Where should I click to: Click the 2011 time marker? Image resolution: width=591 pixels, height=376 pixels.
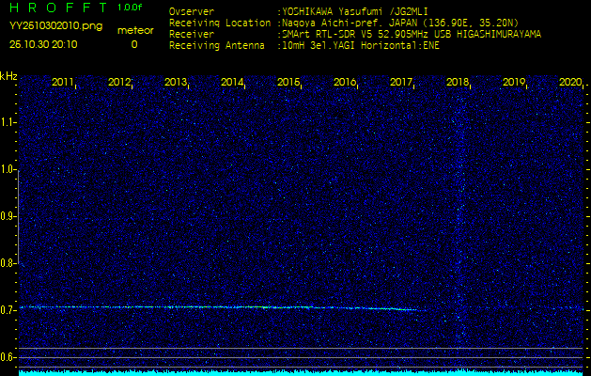[x=63, y=83]
